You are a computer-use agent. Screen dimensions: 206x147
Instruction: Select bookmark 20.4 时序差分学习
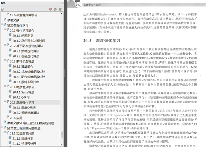click(x=22, y=87)
